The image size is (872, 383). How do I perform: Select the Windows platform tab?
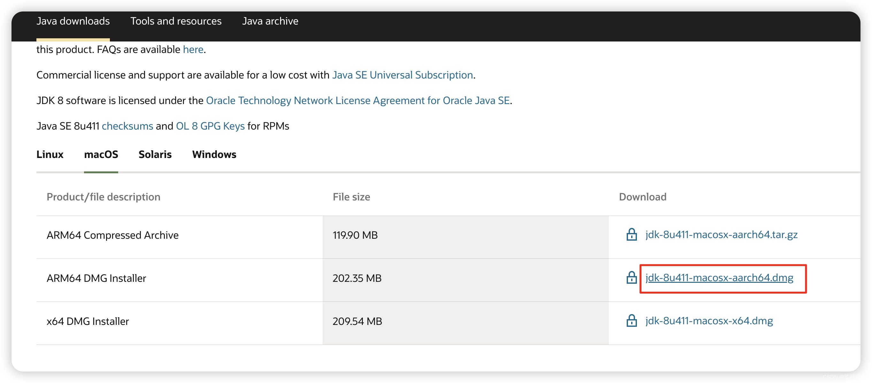coord(214,154)
